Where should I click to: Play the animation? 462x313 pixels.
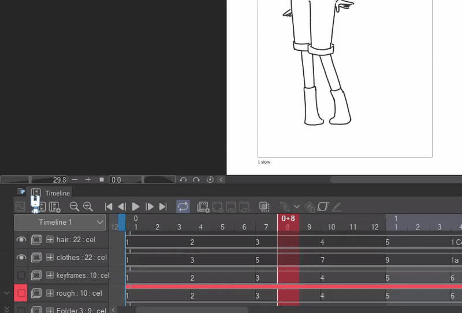[136, 206]
